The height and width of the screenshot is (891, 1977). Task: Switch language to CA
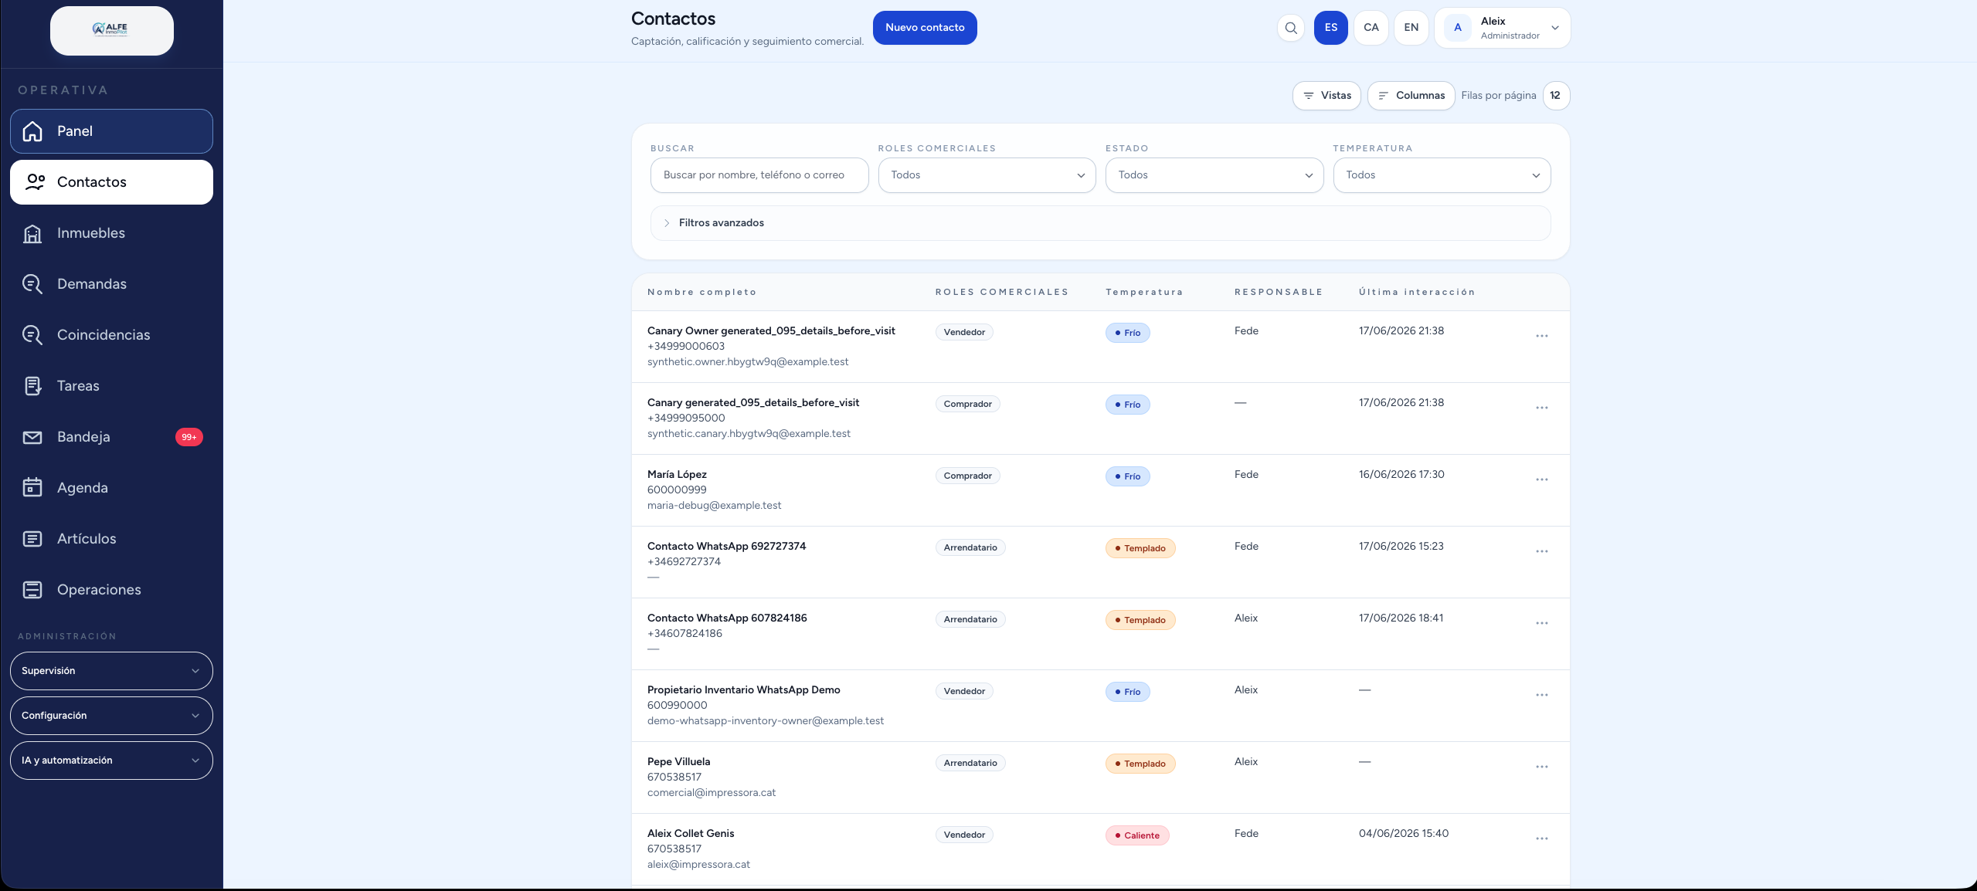click(1371, 28)
